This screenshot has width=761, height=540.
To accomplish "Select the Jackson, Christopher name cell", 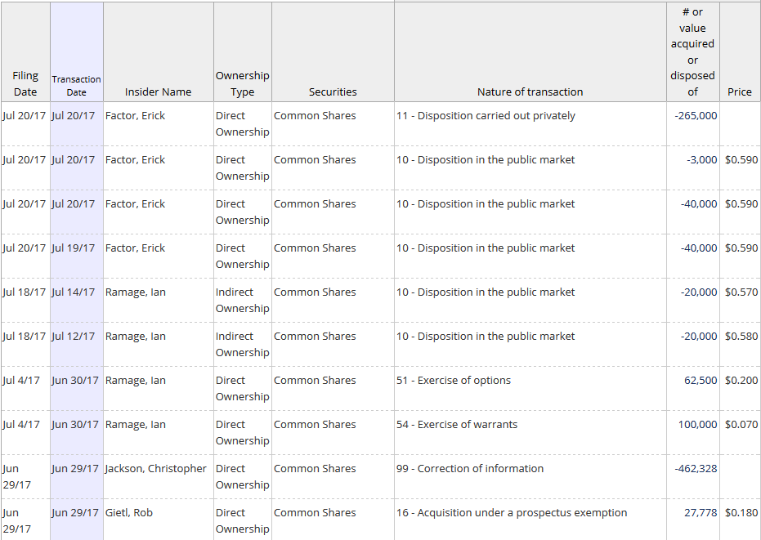I will (x=156, y=469).
